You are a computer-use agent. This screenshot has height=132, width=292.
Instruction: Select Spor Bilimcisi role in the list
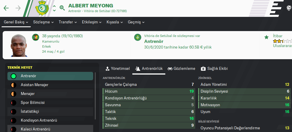pyautogui.click(x=33, y=103)
